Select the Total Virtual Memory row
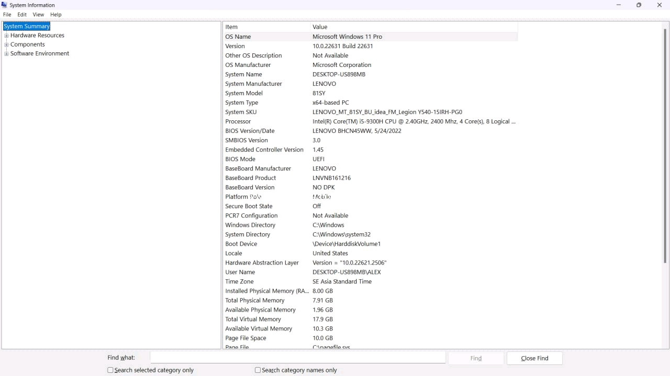 [x=371, y=319]
